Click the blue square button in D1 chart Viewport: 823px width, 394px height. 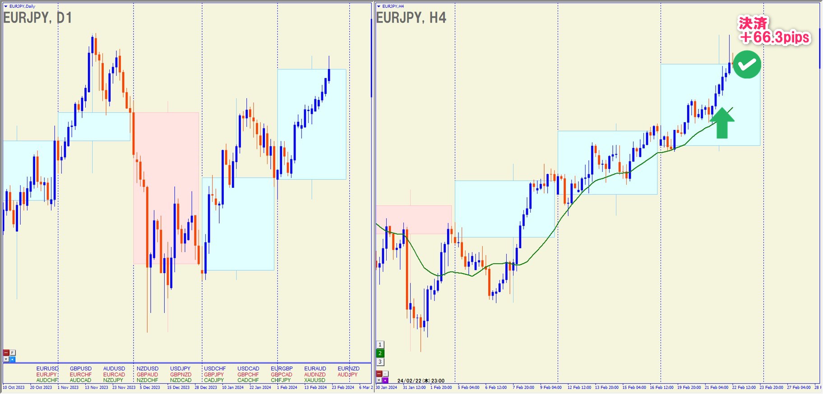tap(12, 359)
